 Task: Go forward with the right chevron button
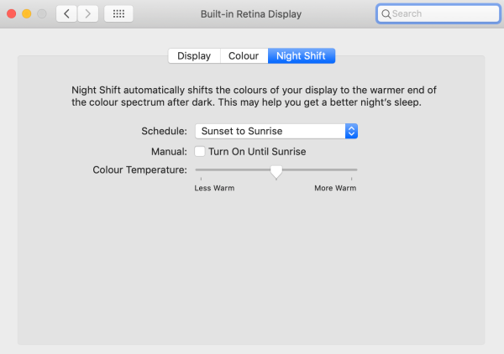pos(87,13)
